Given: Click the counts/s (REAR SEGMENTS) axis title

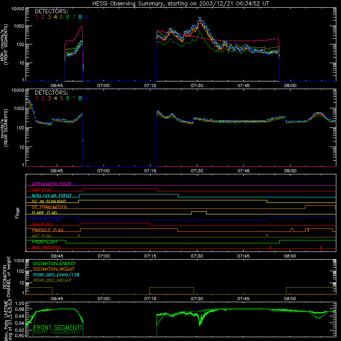Looking at the screenshot, I should (5, 128).
